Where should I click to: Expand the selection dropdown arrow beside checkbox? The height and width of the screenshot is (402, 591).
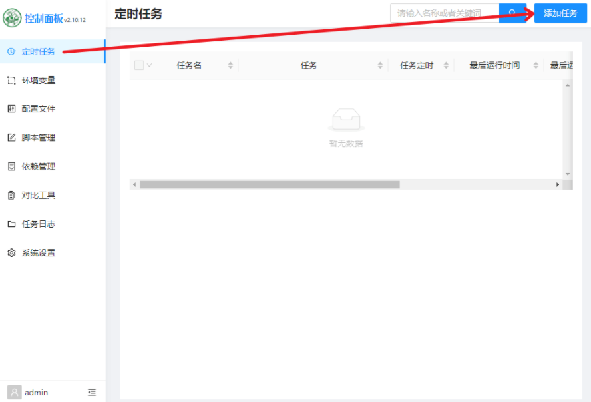pos(149,65)
